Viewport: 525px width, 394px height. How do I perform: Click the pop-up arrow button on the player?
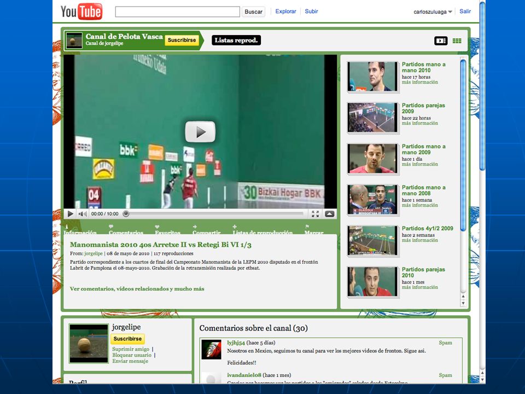tap(329, 214)
